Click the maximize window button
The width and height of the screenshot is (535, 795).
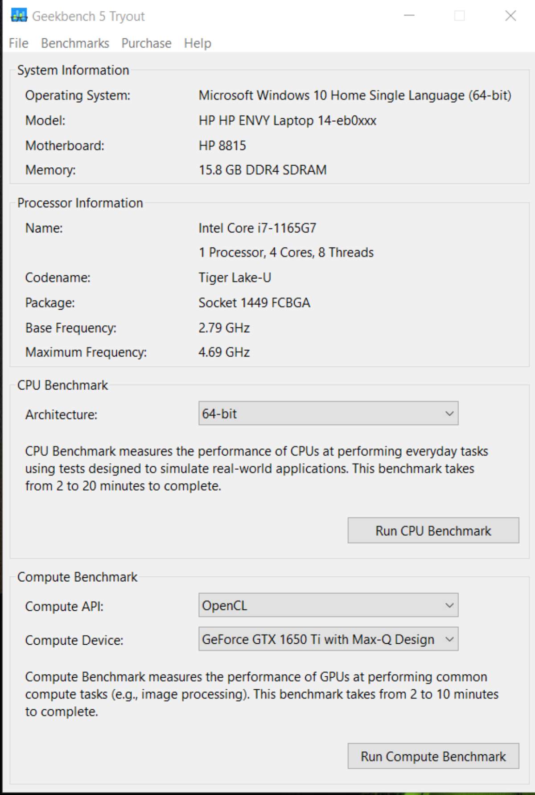click(459, 16)
